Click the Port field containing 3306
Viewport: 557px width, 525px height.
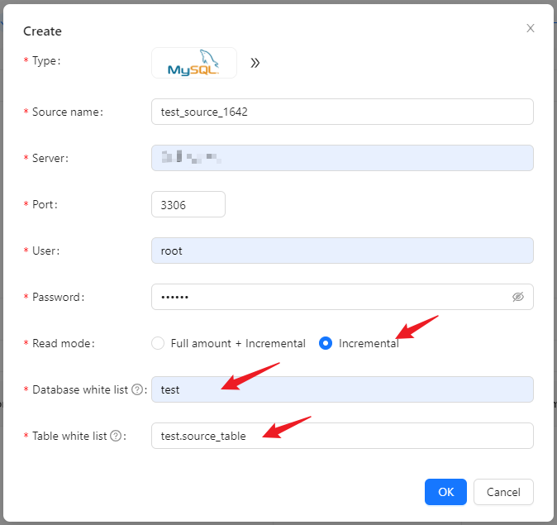(188, 204)
